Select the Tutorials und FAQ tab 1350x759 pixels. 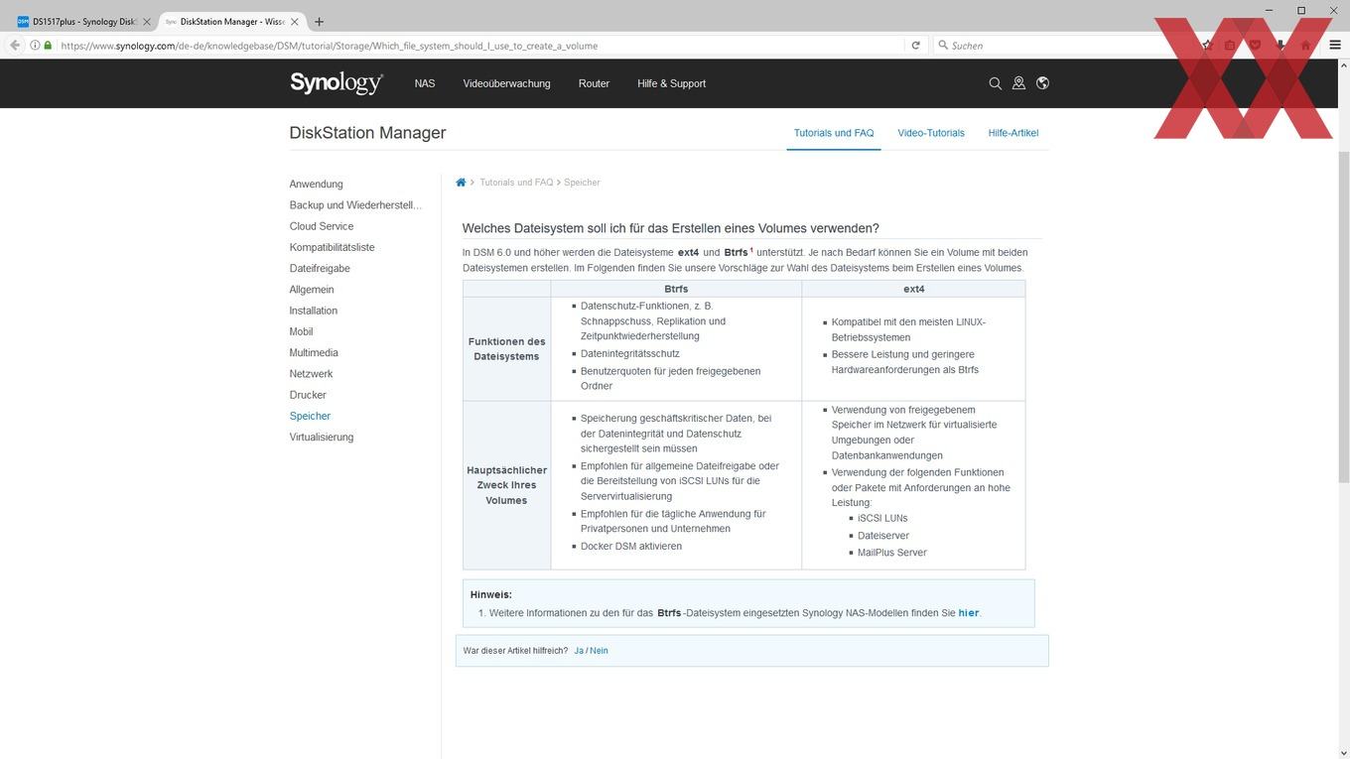point(834,133)
